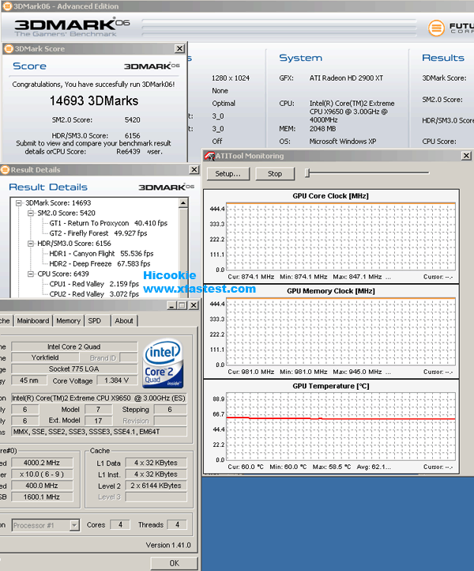Click the Threads count field
The width and height of the screenshot is (474, 571).
[x=177, y=525]
